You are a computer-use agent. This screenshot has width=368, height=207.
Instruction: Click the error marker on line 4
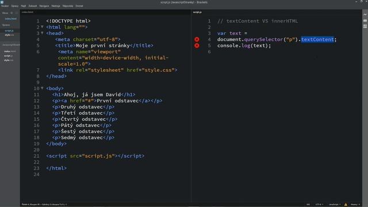[197, 40]
